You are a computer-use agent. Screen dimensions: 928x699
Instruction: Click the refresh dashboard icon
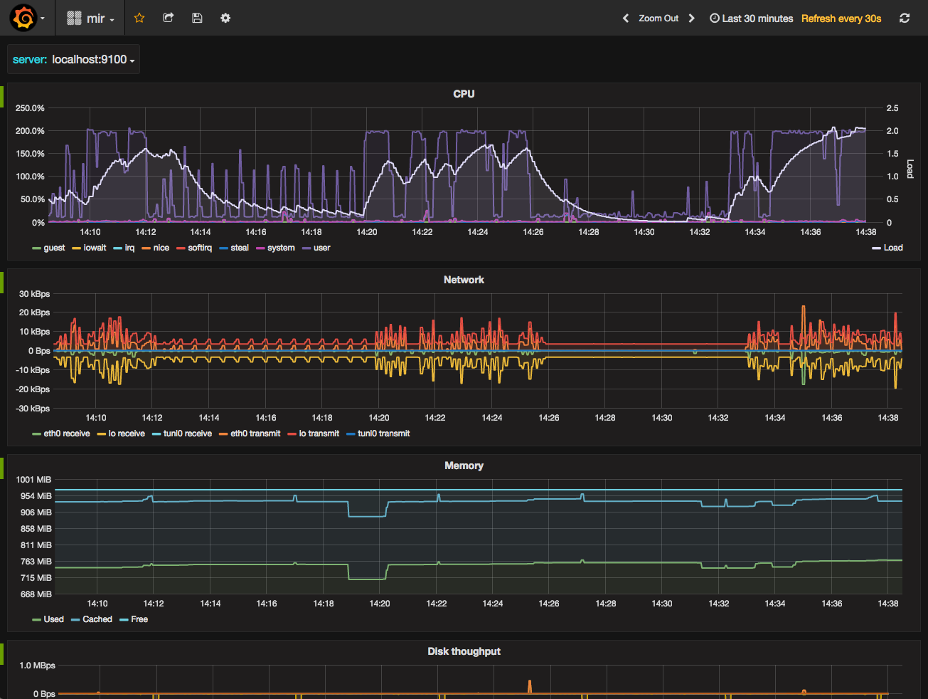[x=905, y=19]
